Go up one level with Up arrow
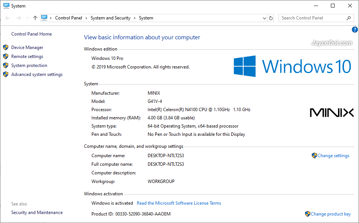The height and width of the screenshot is (223, 359). point(35,18)
